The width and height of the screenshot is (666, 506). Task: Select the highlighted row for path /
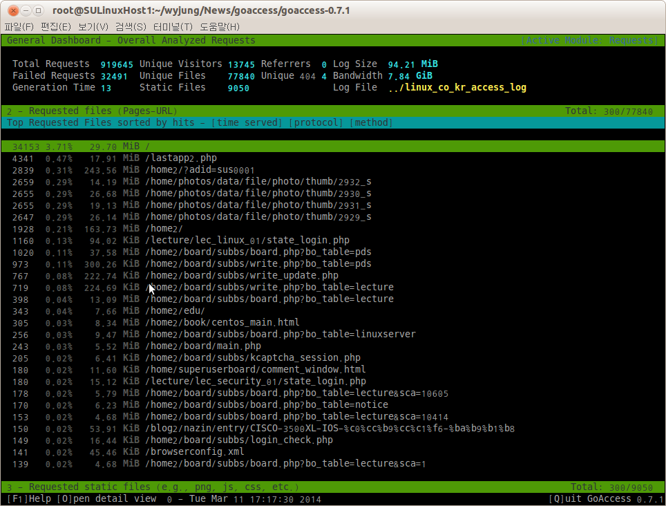pos(333,147)
